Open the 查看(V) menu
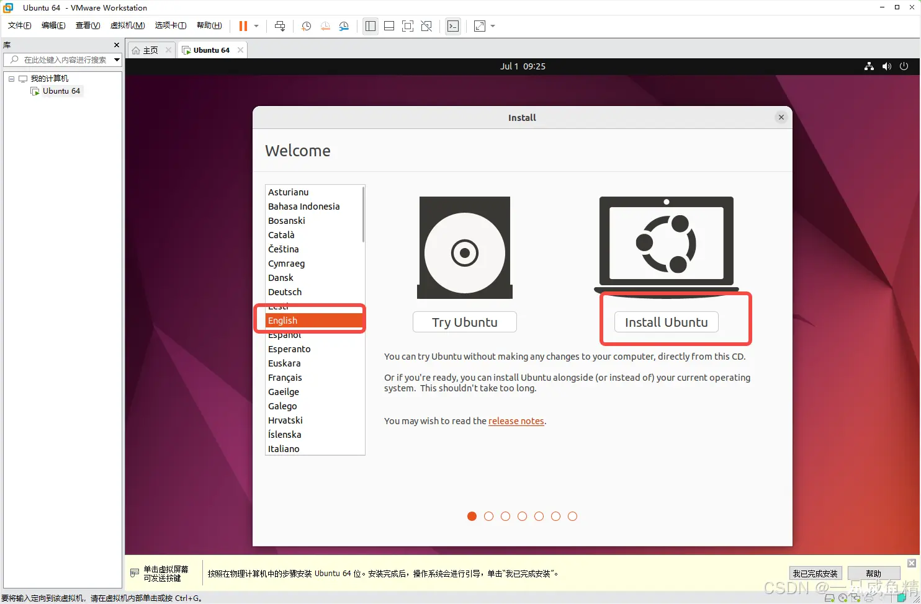921x604 pixels. point(88,25)
